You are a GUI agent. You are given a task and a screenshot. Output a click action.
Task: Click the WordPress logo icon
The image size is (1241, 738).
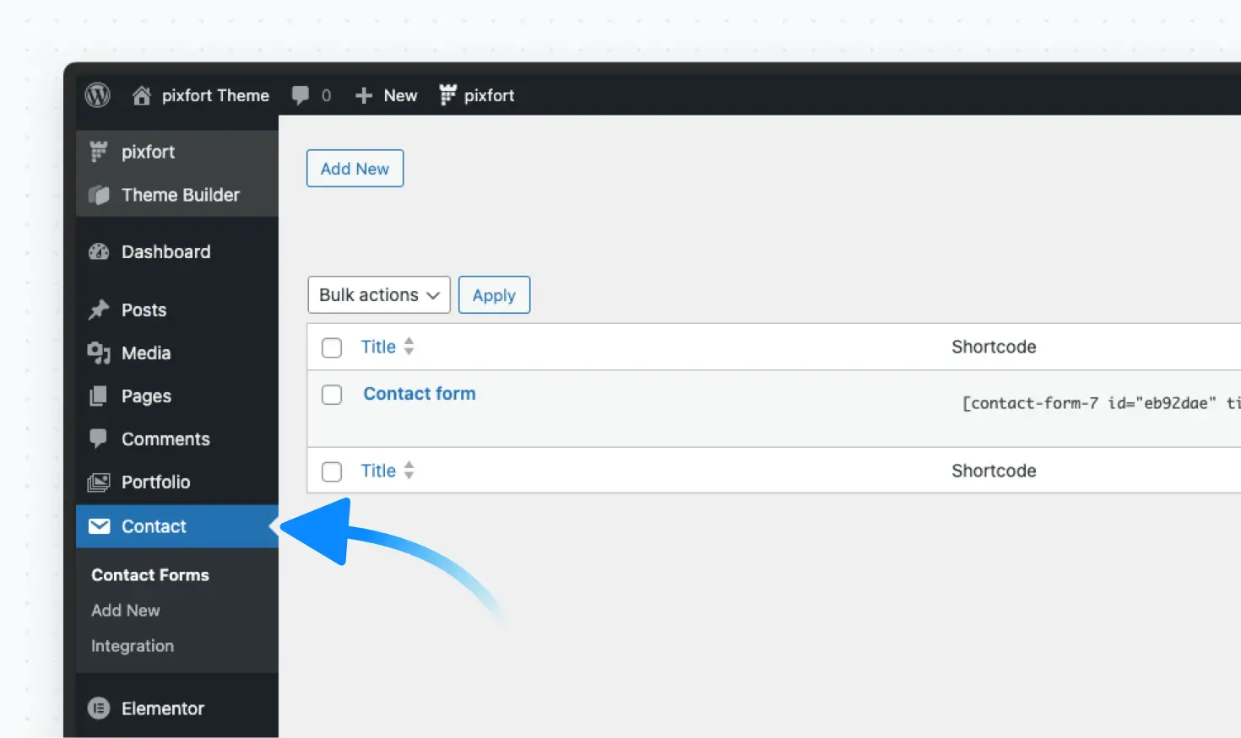[98, 95]
